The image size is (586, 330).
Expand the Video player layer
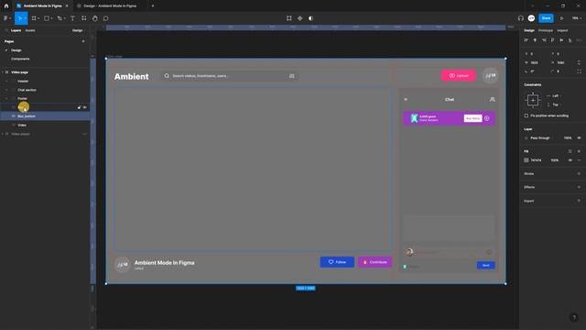coord(3,134)
